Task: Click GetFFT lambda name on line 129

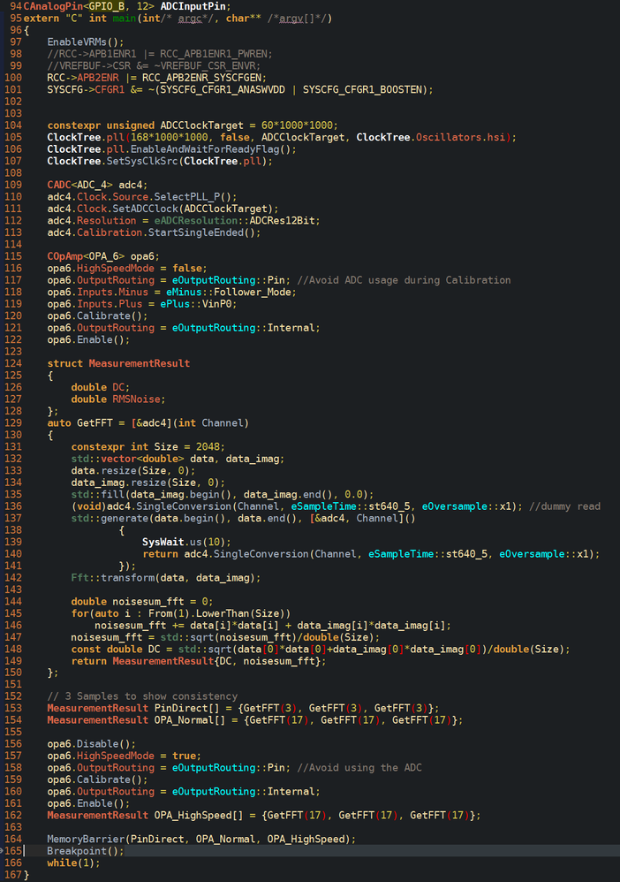Action: click(95, 422)
